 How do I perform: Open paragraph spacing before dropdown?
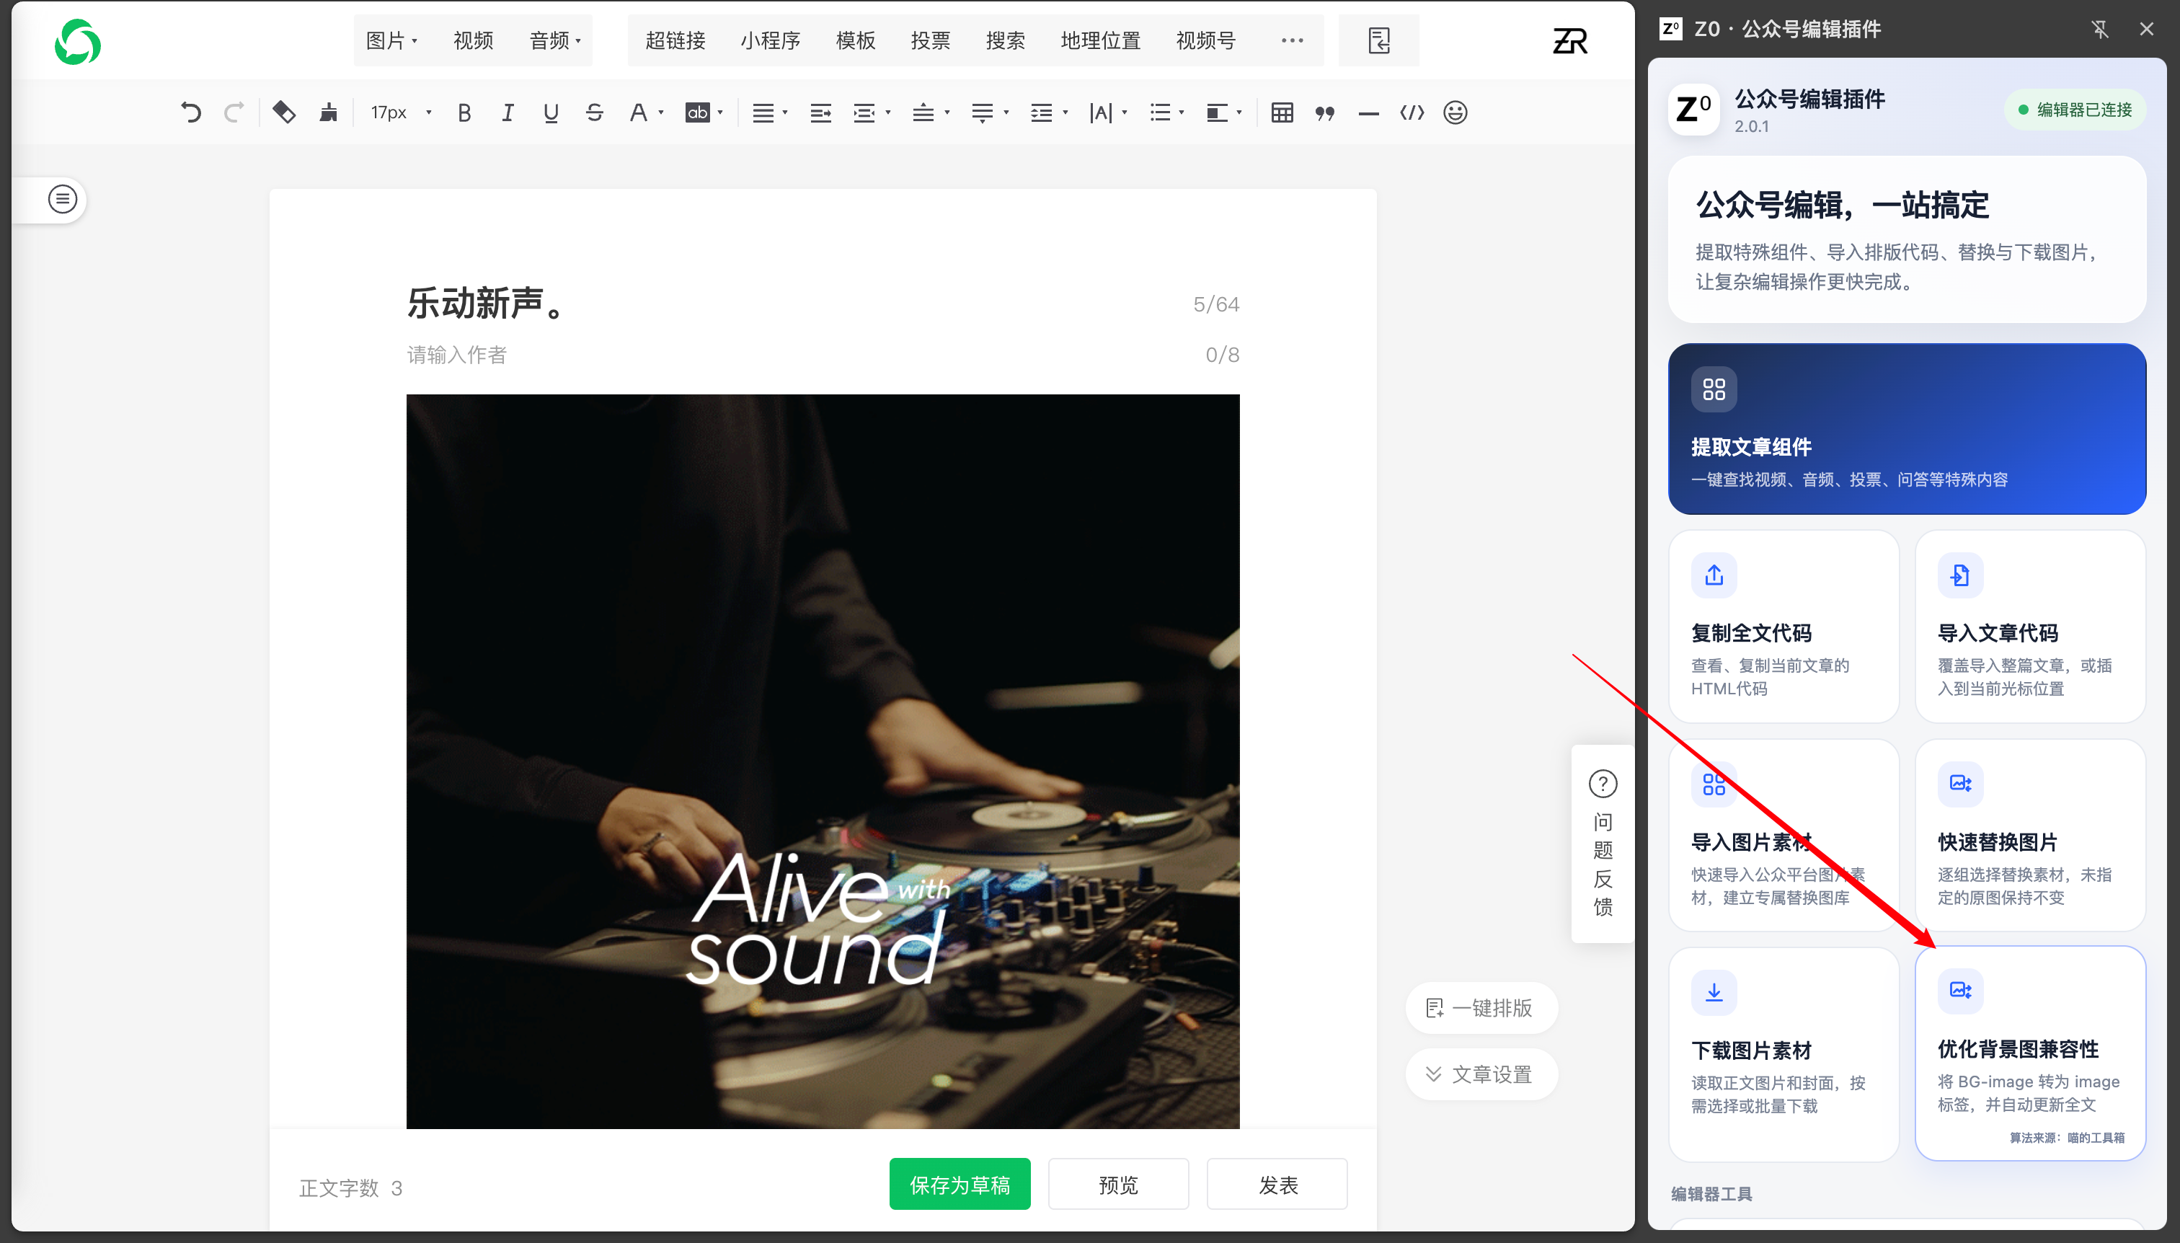pos(947,112)
